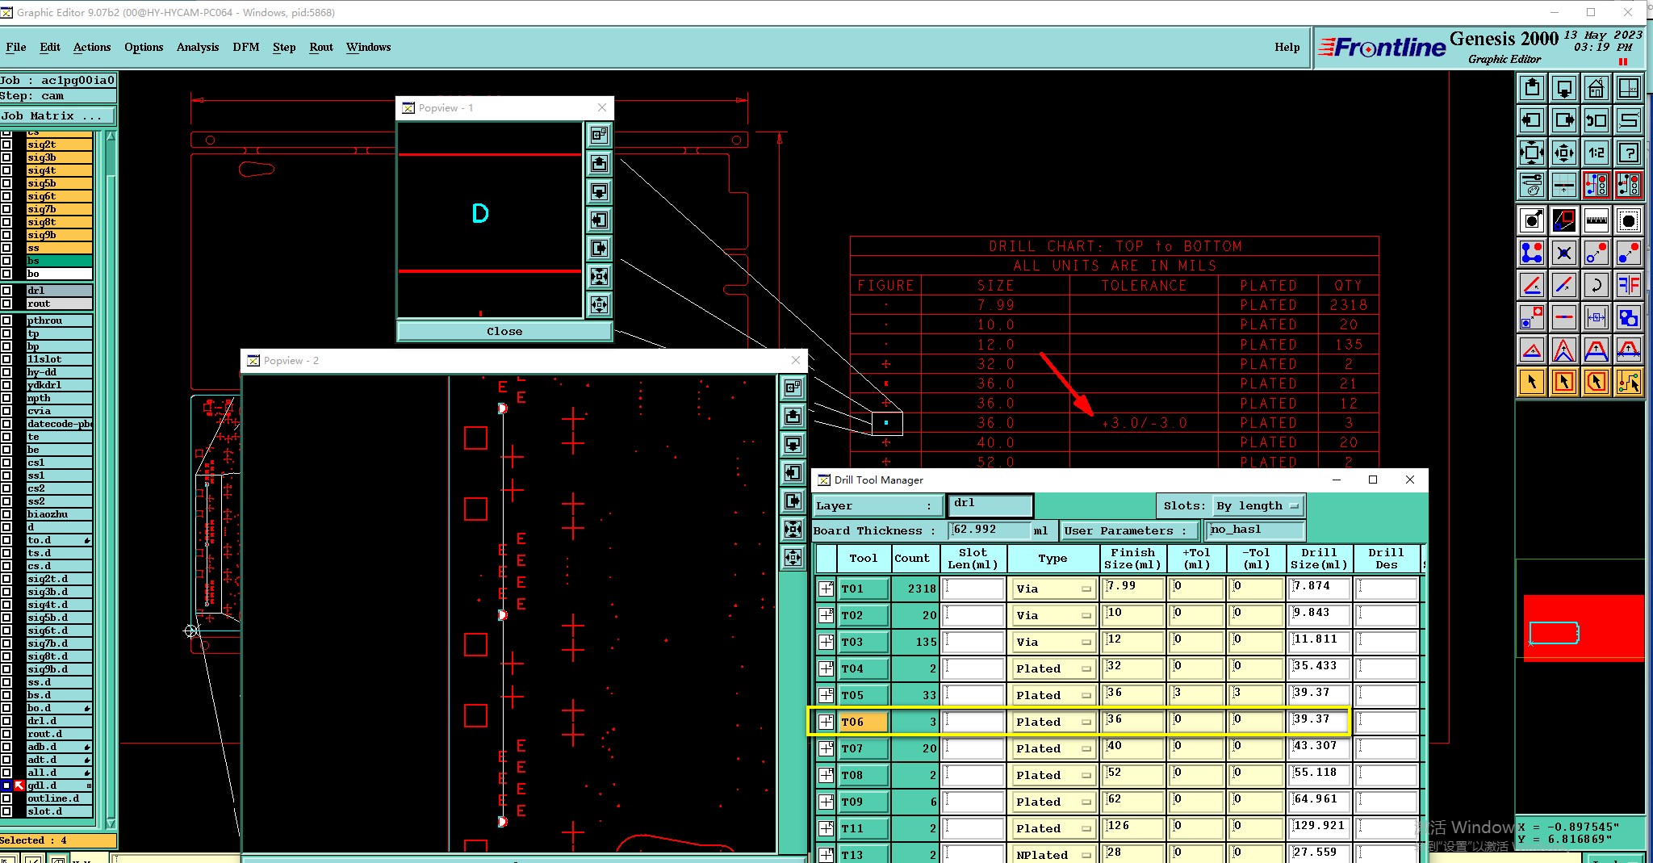Screen dimensions: 1653x863
Task: Open the Type dropdown for tool T06
Action: [1052, 722]
